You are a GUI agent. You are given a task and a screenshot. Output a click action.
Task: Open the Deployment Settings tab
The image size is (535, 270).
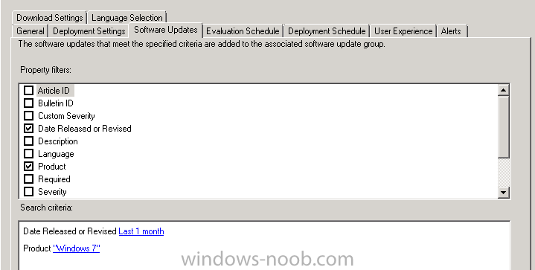[x=89, y=31]
